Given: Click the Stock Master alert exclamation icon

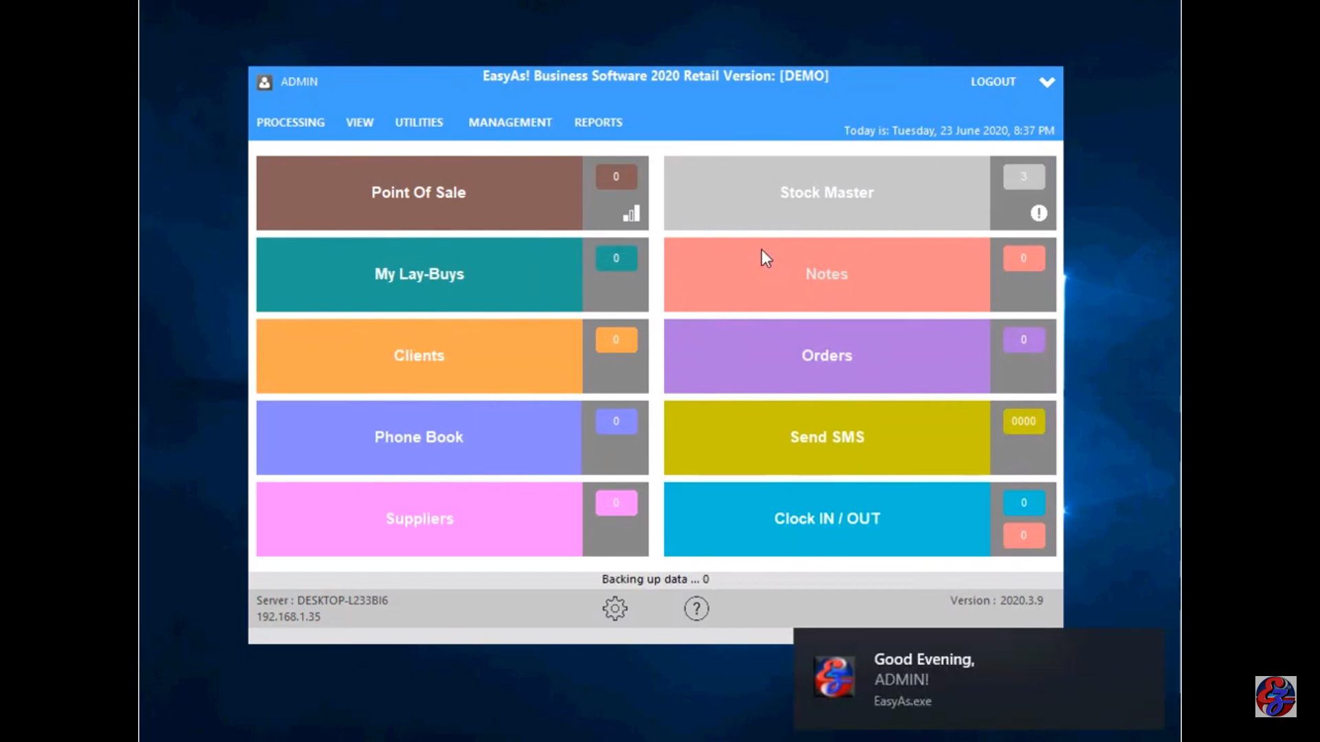Looking at the screenshot, I should (x=1038, y=213).
